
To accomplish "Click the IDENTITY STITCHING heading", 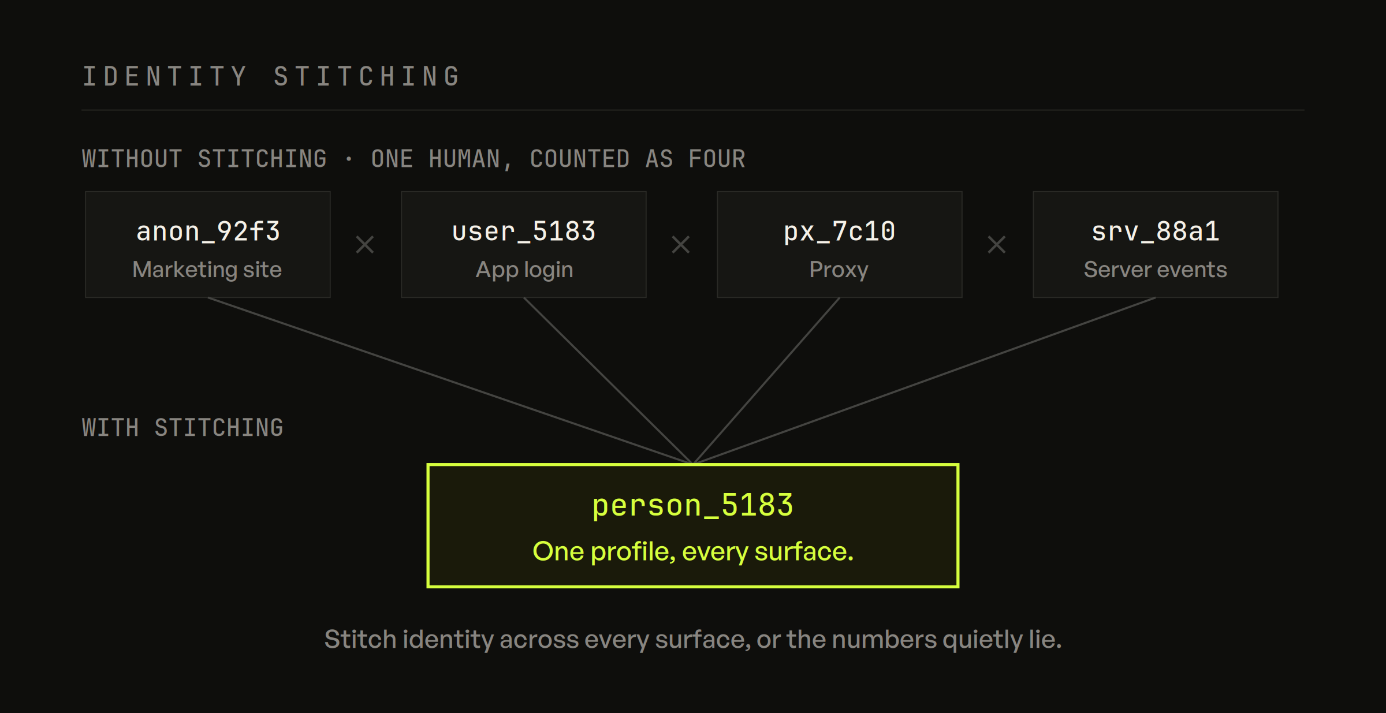I will point(271,77).
